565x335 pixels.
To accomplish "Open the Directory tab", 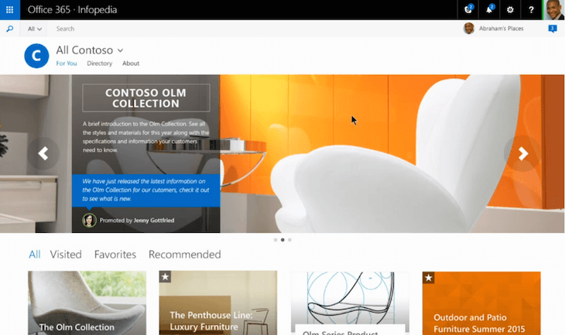I will tap(99, 63).
